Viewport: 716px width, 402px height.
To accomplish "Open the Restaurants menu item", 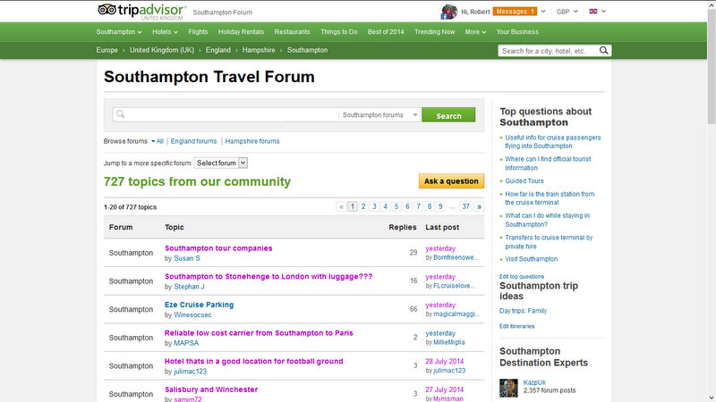I will pos(293,32).
